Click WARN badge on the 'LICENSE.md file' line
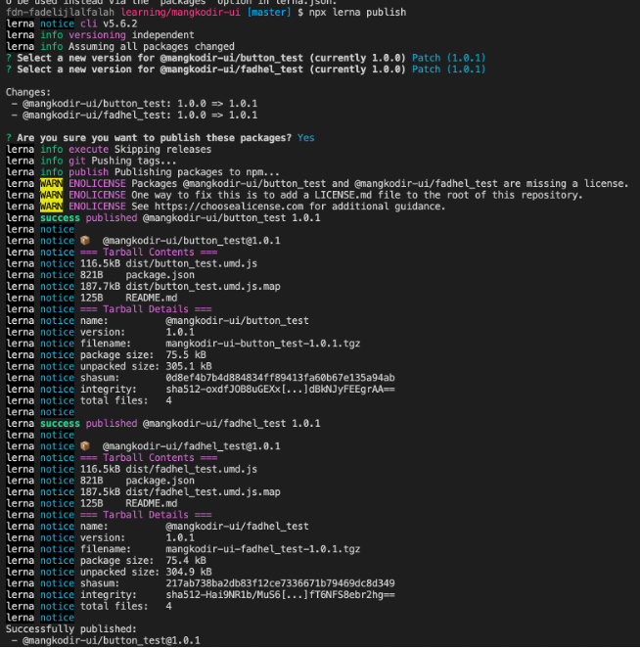Image resolution: width=640 pixels, height=648 pixels. coord(51,195)
